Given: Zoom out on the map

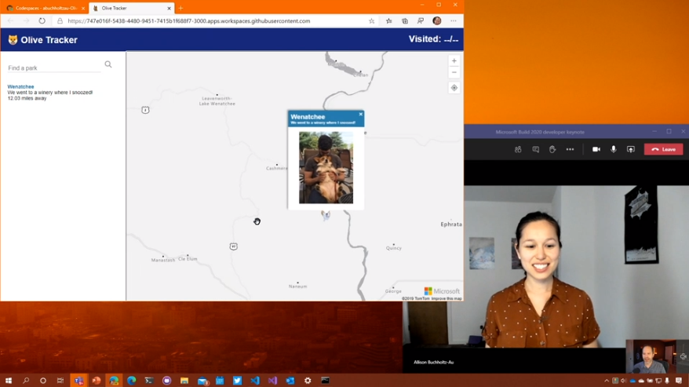Looking at the screenshot, I should click(454, 72).
